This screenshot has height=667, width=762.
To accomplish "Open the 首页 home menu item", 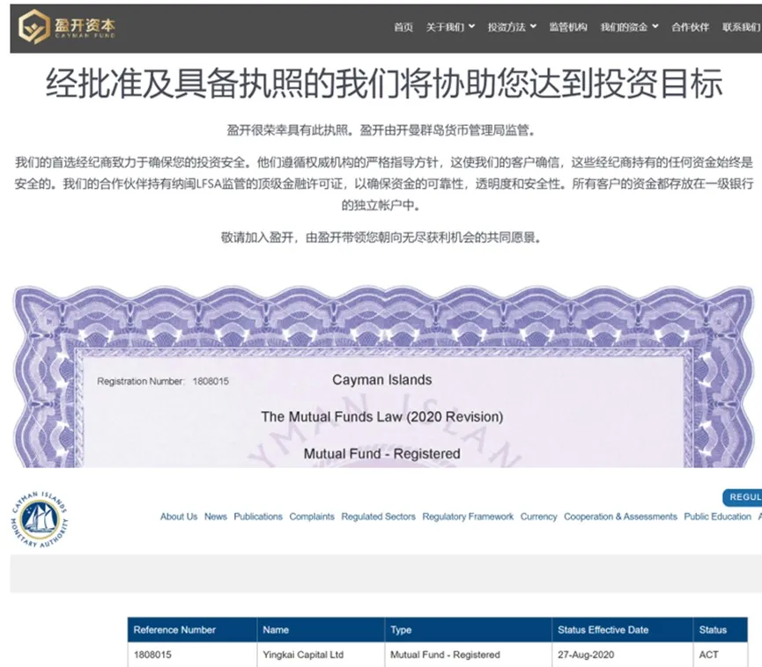I will pos(403,27).
